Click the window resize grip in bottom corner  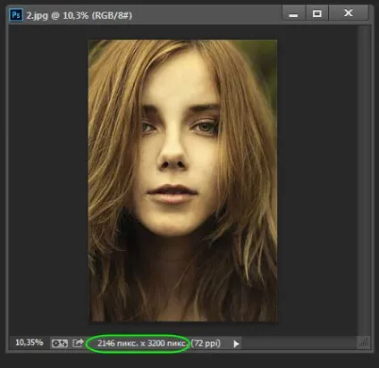coord(363,342)
